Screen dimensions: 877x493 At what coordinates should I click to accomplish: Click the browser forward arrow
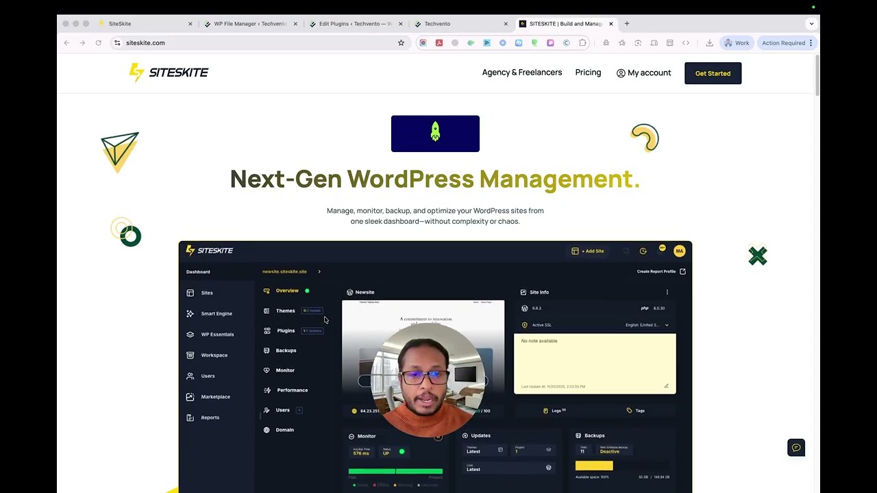82,43
